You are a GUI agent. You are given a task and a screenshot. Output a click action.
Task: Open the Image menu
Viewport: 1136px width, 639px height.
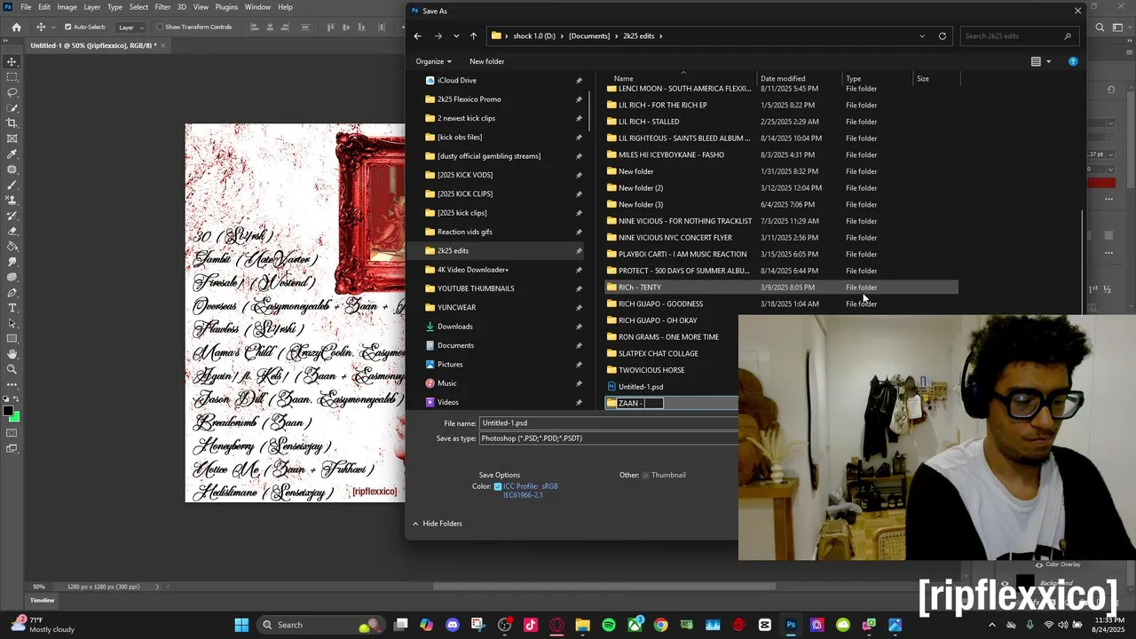(x=67, y=7)
